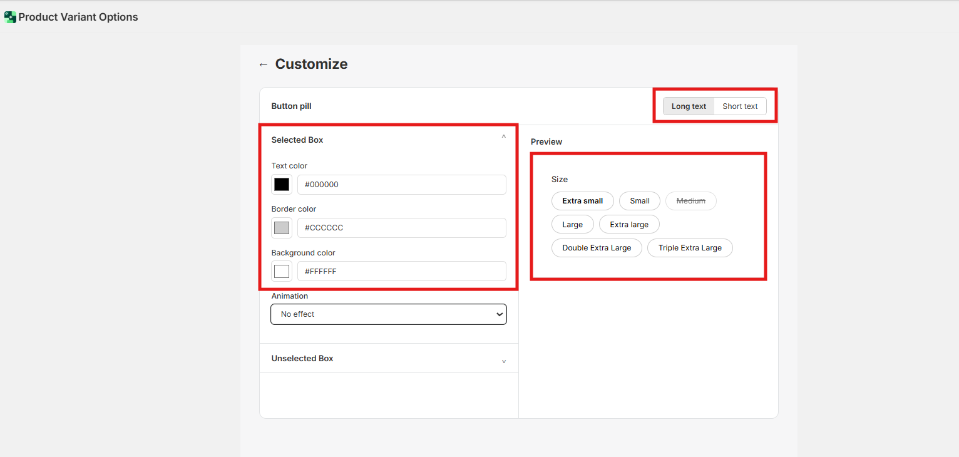Viewport: 959px width, 457px height.
Task: Switch to the Short text preview
Action: (740, 106)
